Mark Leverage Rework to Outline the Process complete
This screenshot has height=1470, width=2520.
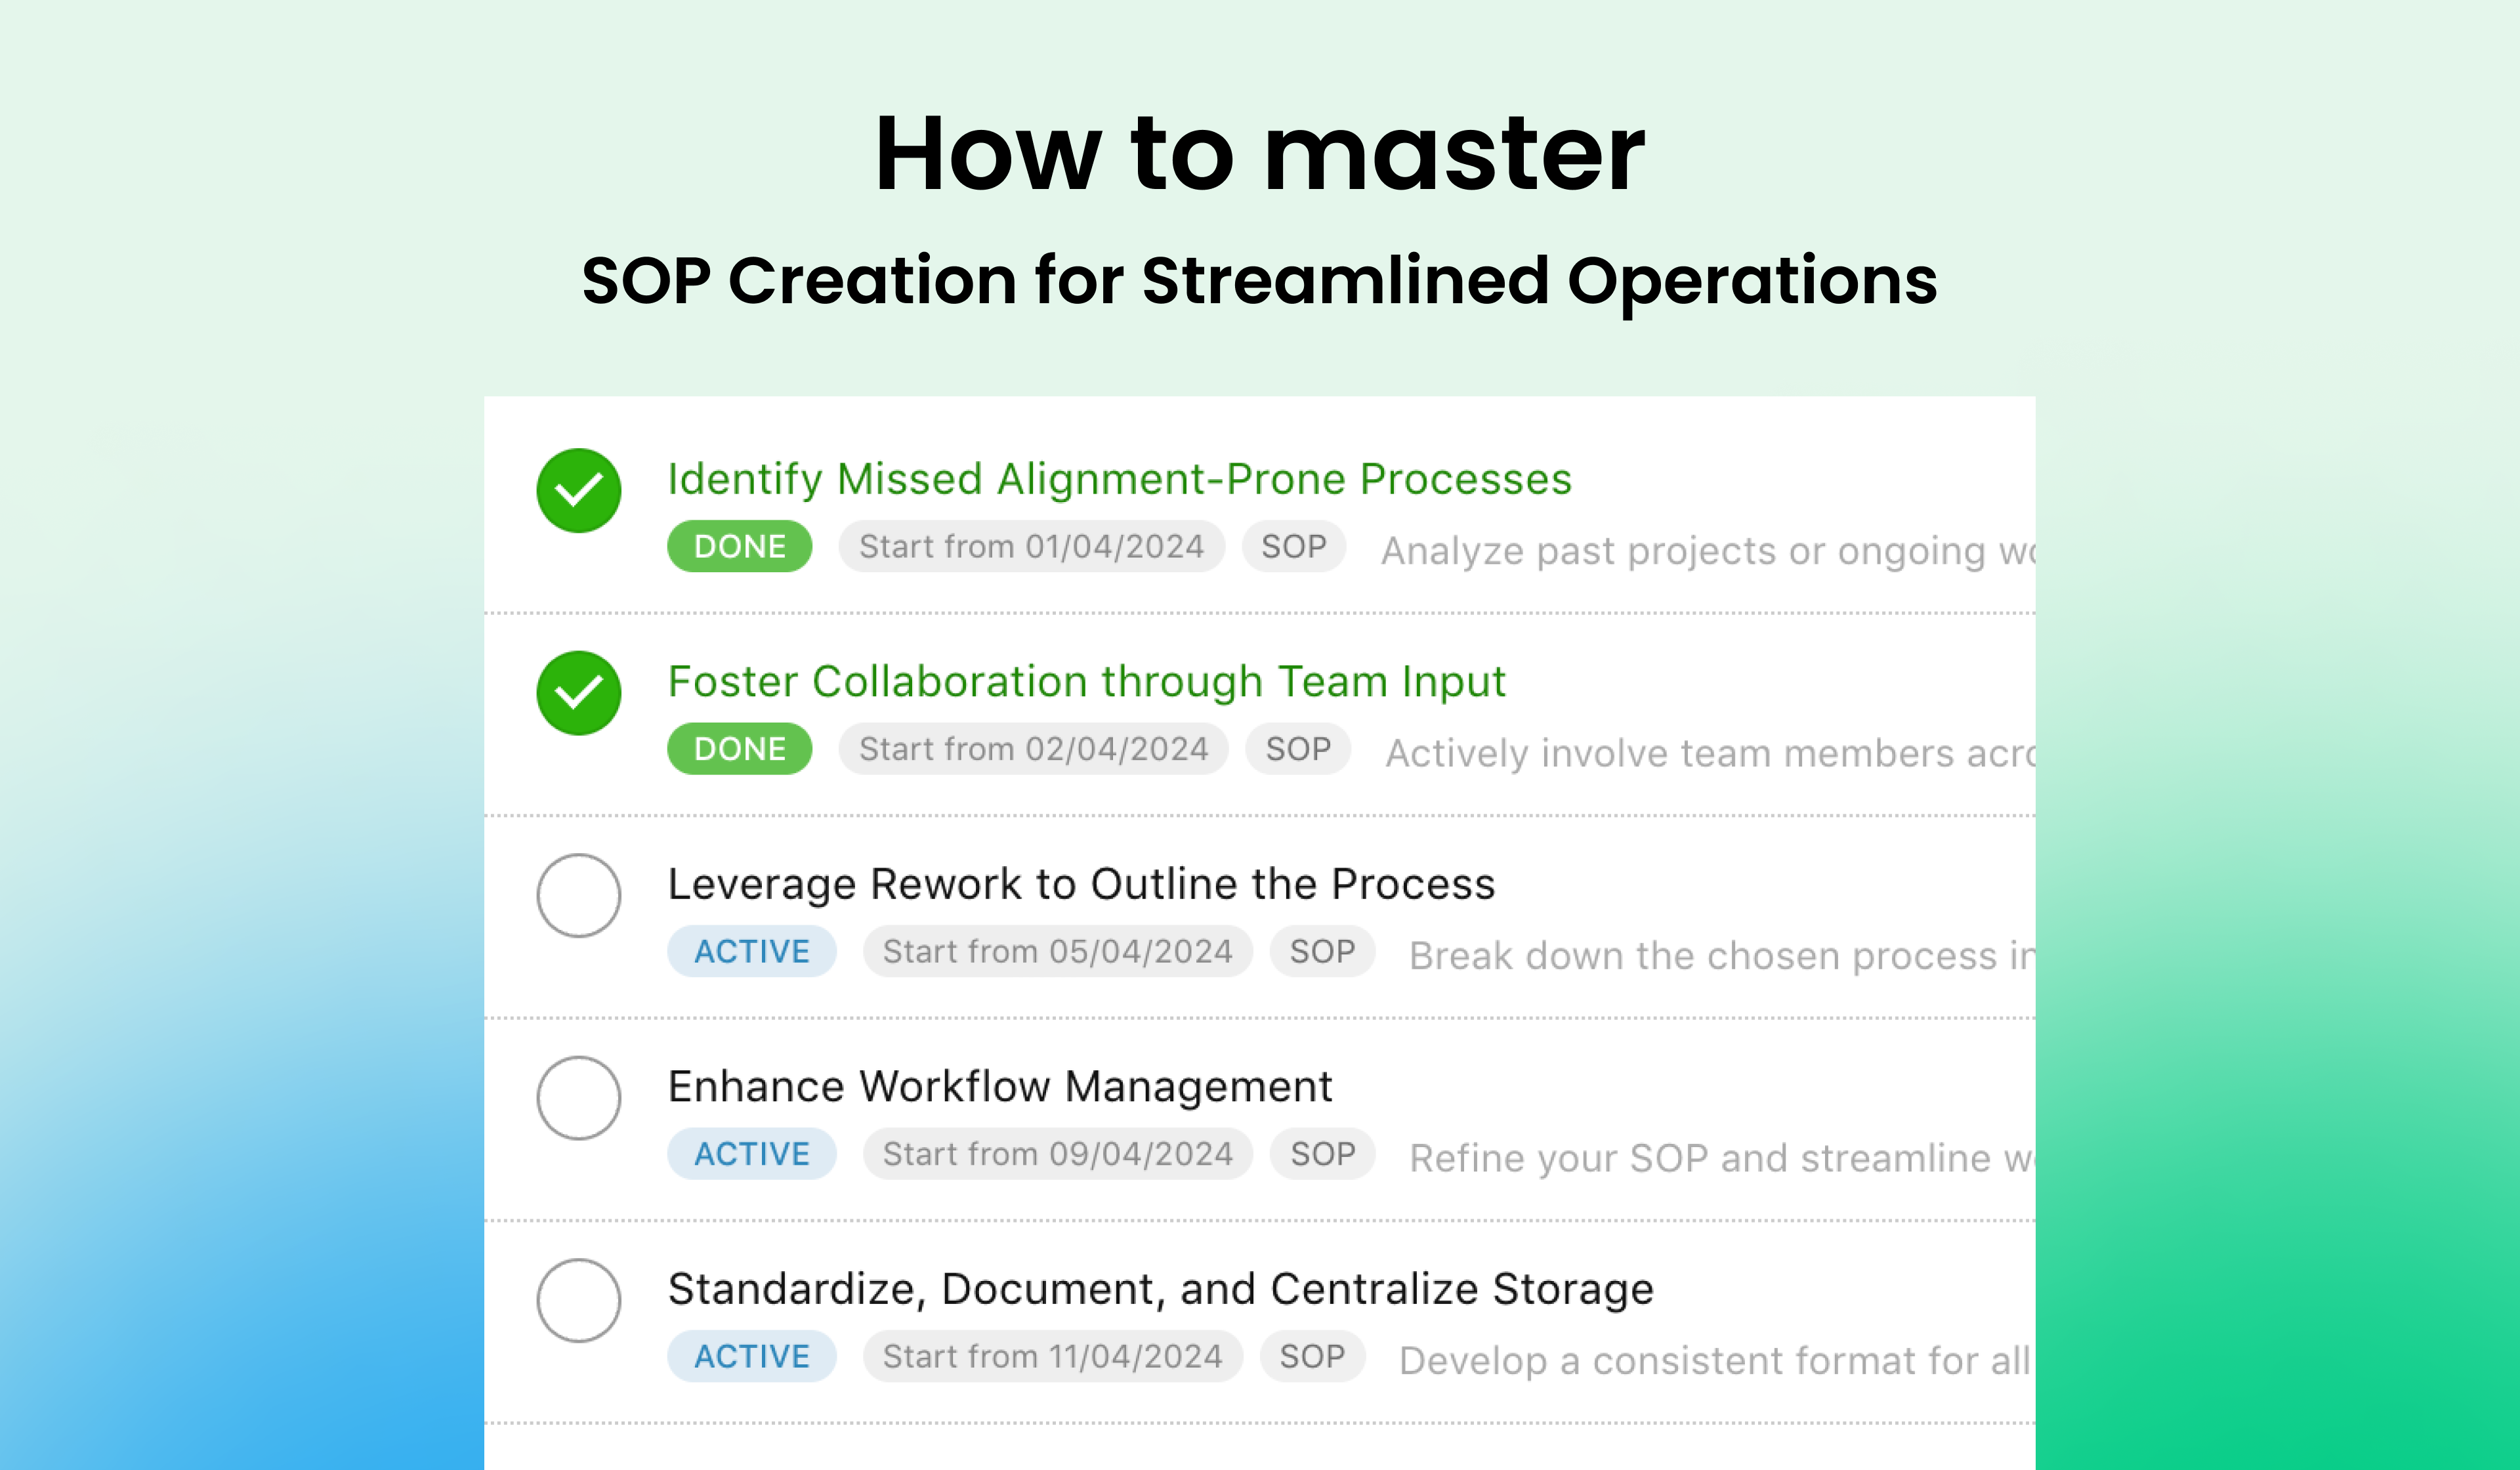click(x=578, y=895)
